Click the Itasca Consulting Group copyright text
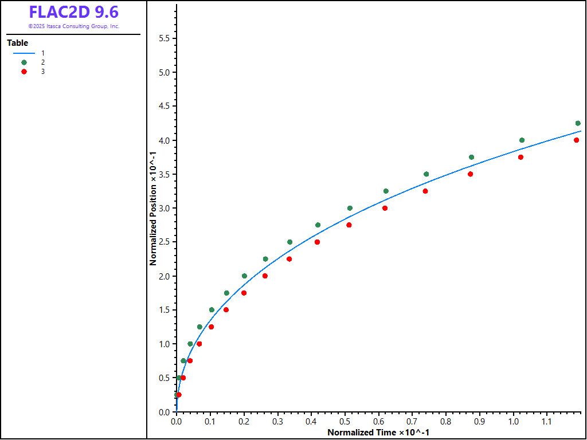Image resolution: width=587 pixels, height=440 pixels. 73,26
